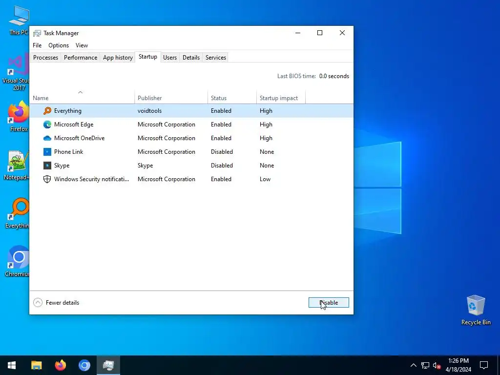Screen dimensions: 500x375
Task: Click the Show desktop sliver on taskbar
Action: pyautogui.click(x=499, y=365)
